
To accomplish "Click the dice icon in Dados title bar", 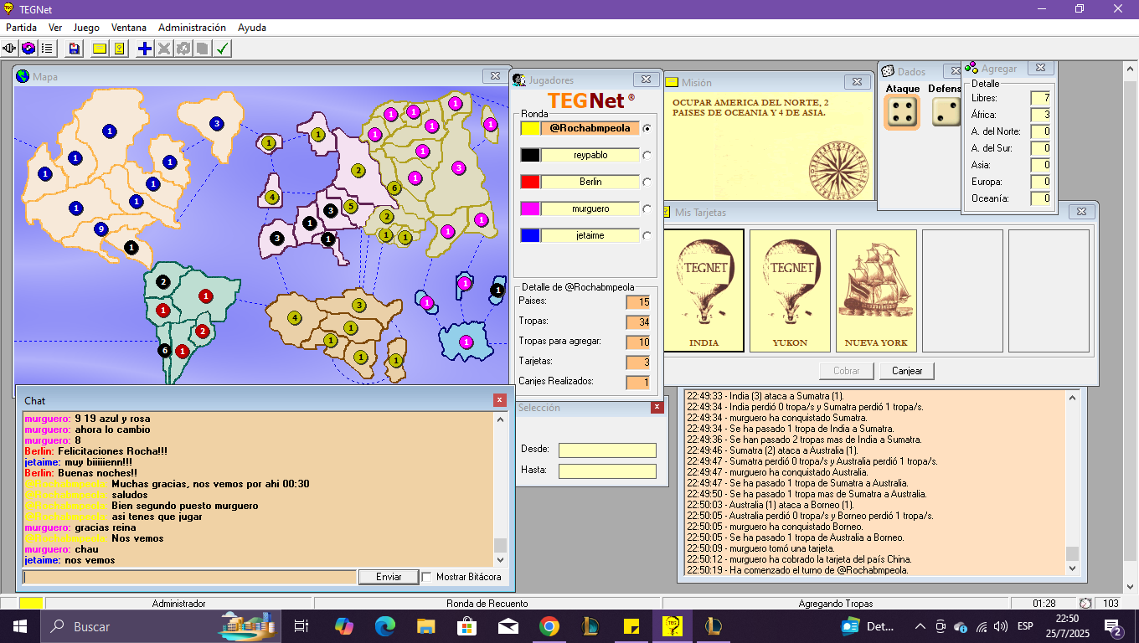I will click(888, 72).
